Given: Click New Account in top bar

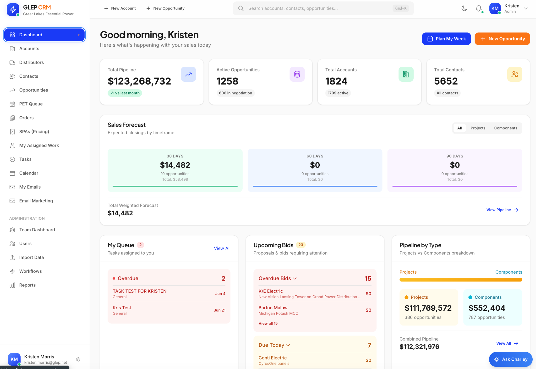Looking at the screenshot, I should (120, 8).
